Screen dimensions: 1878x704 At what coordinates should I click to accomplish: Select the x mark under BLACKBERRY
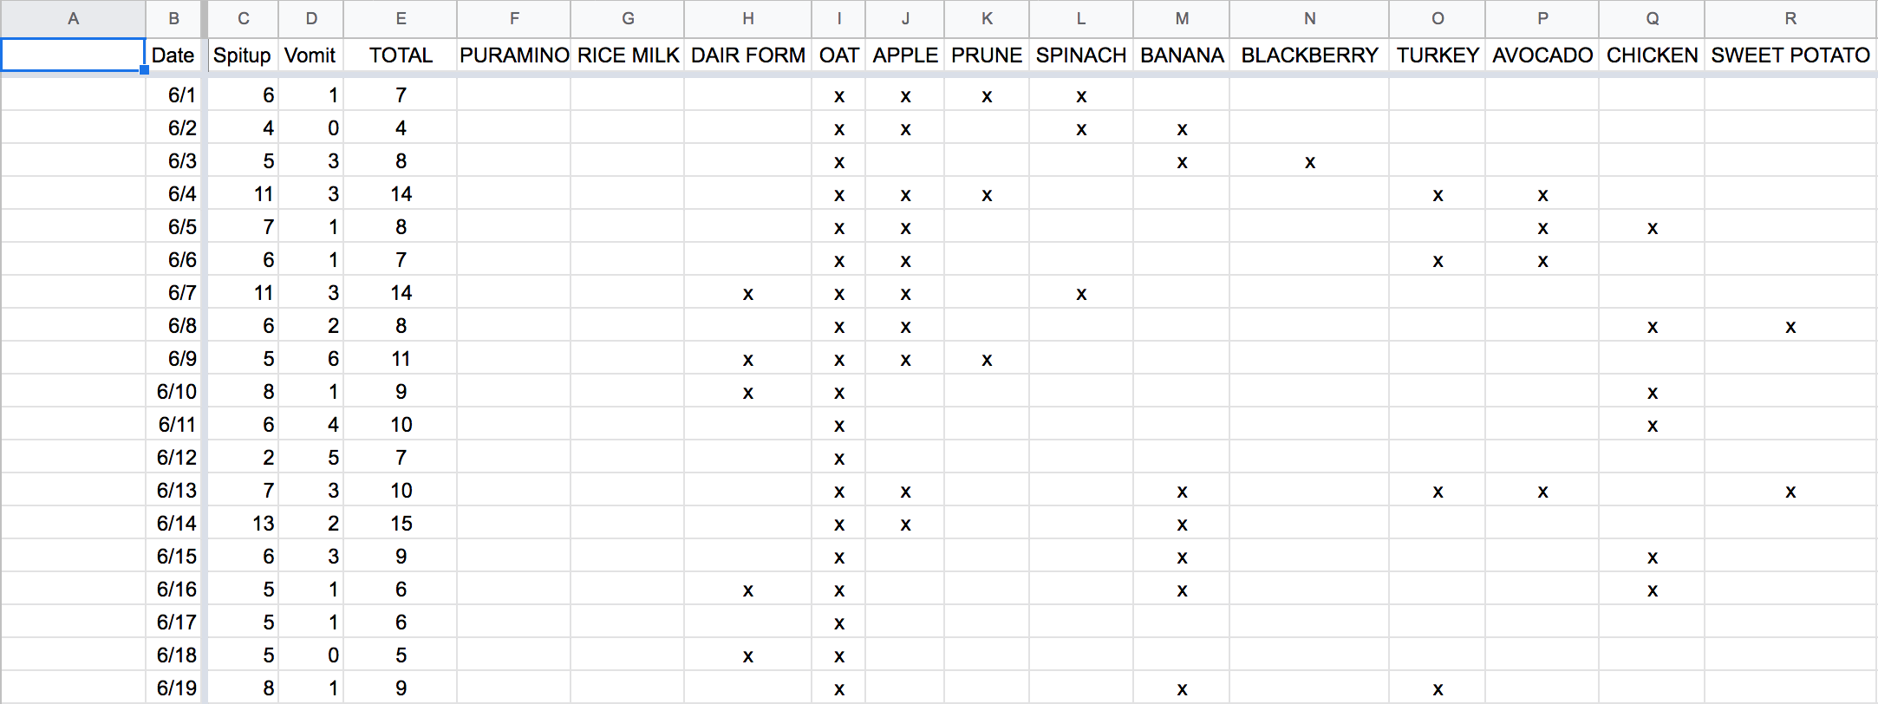(1309, 162)
